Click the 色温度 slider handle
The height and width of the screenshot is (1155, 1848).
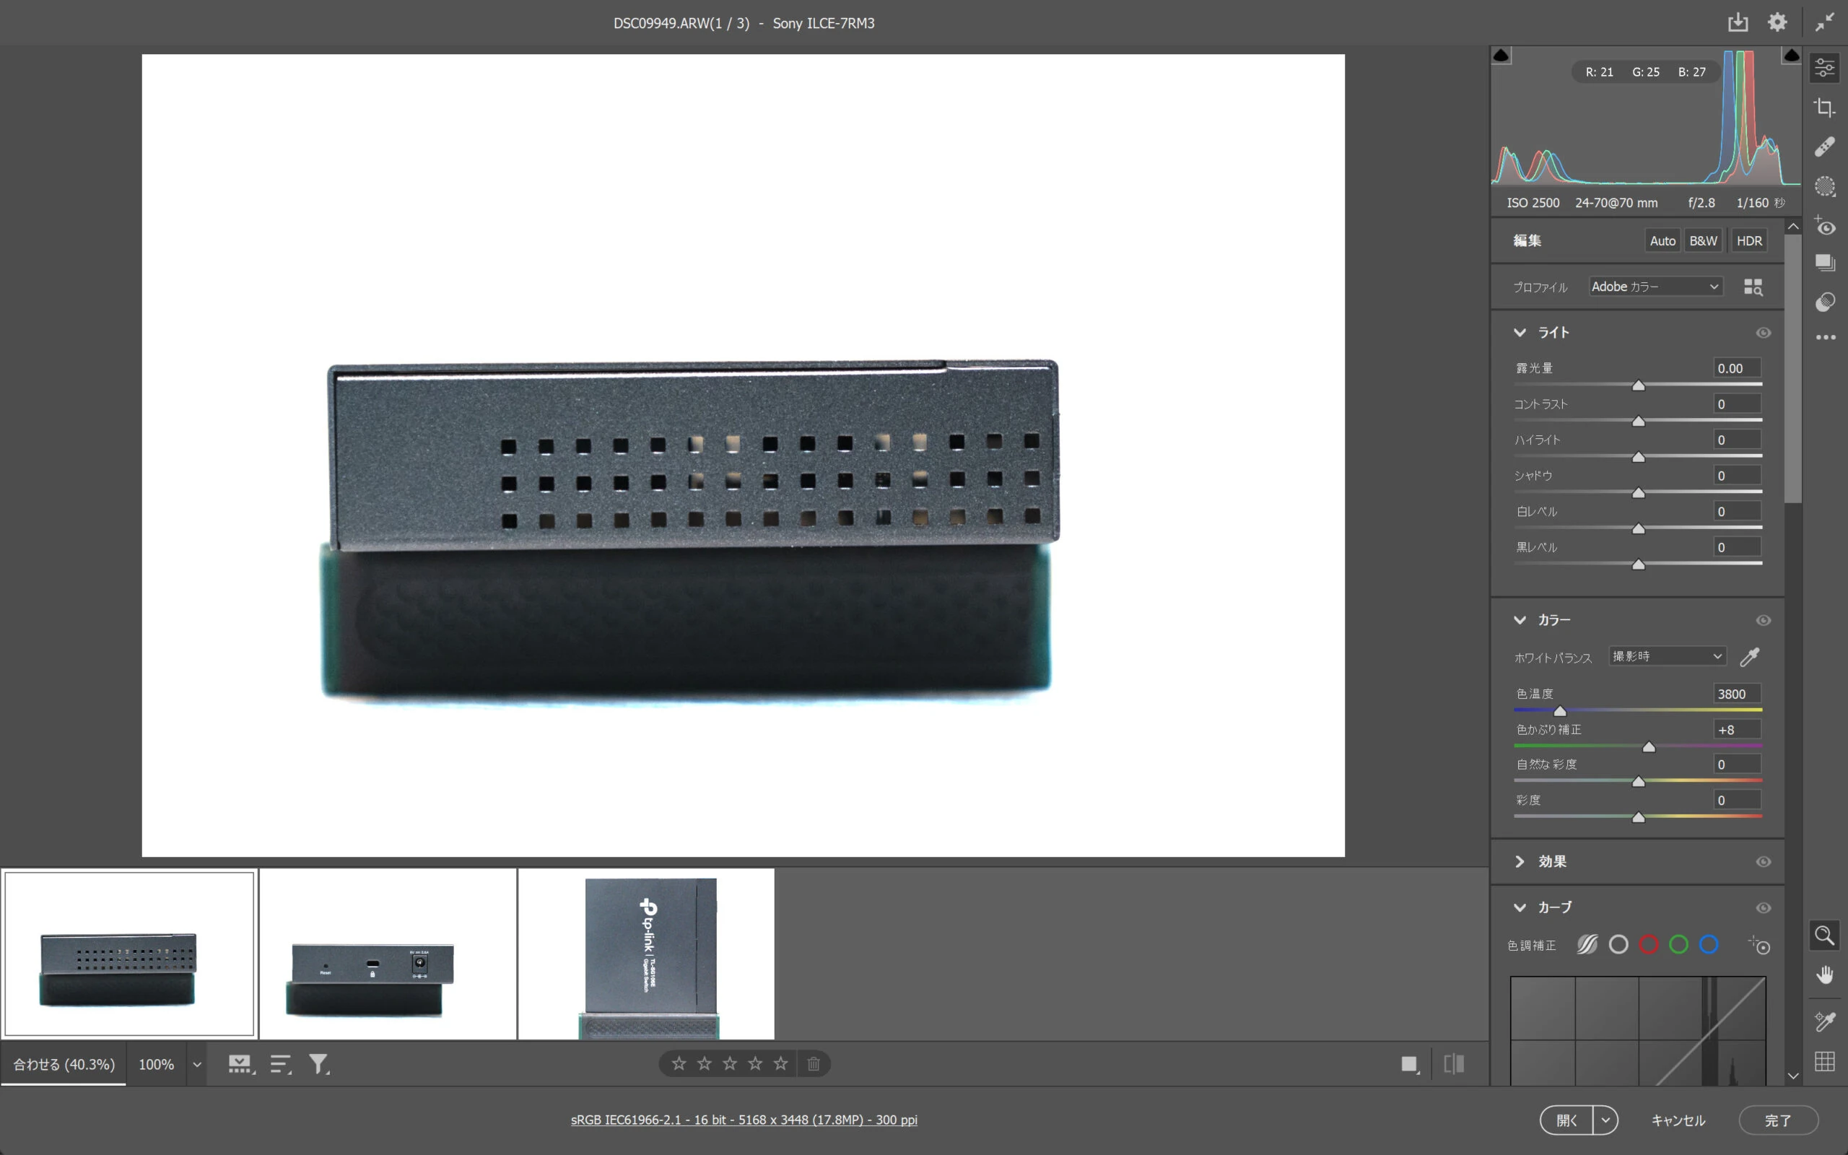[x=1559, y=711]
